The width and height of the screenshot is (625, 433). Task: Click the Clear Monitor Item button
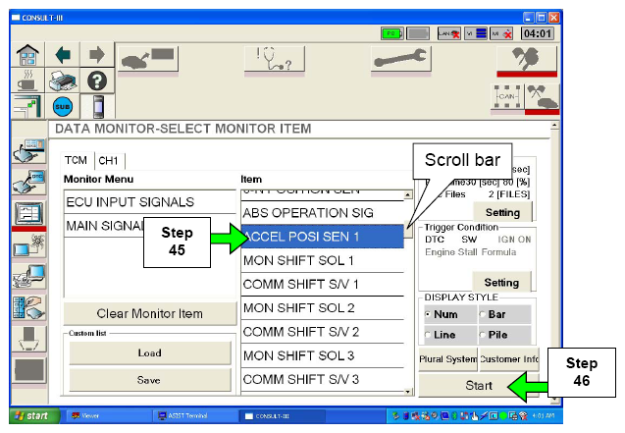tap(149, 313)
